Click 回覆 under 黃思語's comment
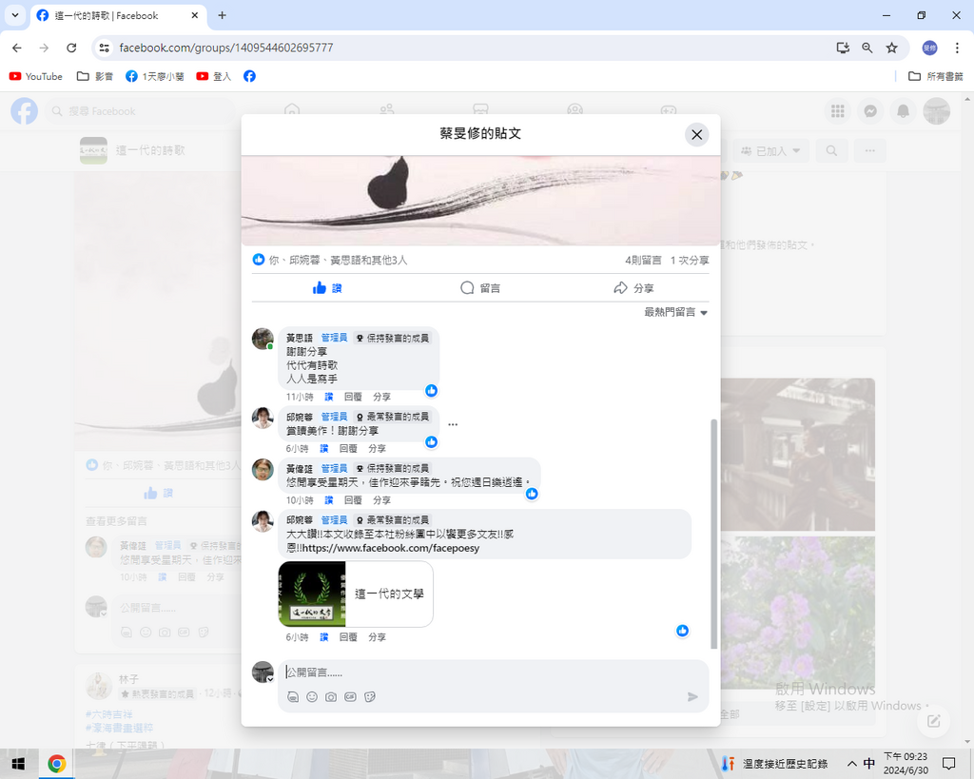Viewport: 974px width, 779px height. tap(353, 397)
